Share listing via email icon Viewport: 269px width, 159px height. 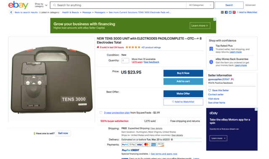pyautogui.click(x=222, y=12)
